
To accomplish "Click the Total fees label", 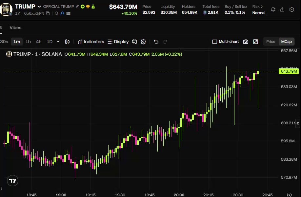I will point(211,7).
